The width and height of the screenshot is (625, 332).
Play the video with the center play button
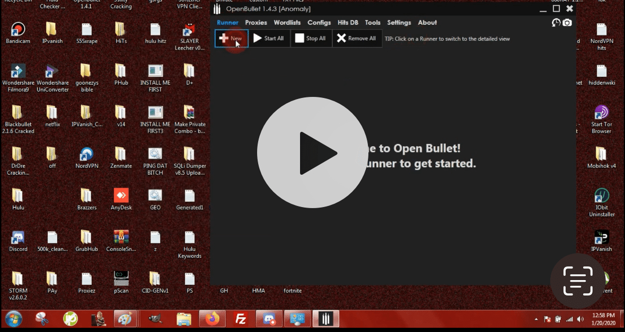pyautogui.click(x=313, y=152)
